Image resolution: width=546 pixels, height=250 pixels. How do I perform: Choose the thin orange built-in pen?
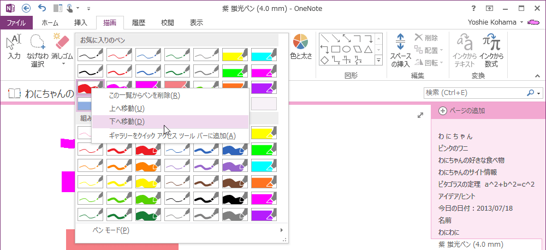point(90,165)
